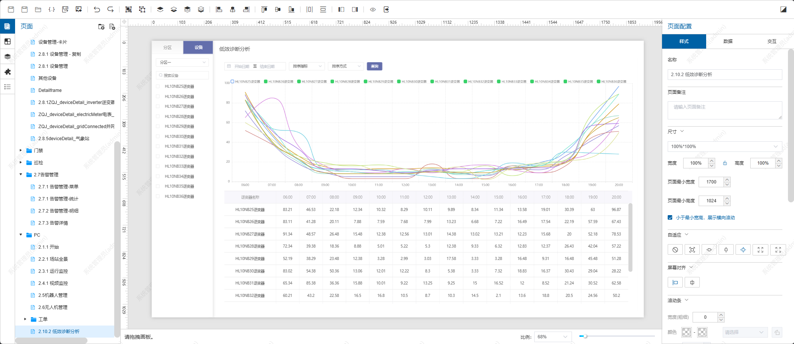The height and width of the screenshot is (344, 794).
Task: Exit the editor via the exit icon
Action: 386,9
